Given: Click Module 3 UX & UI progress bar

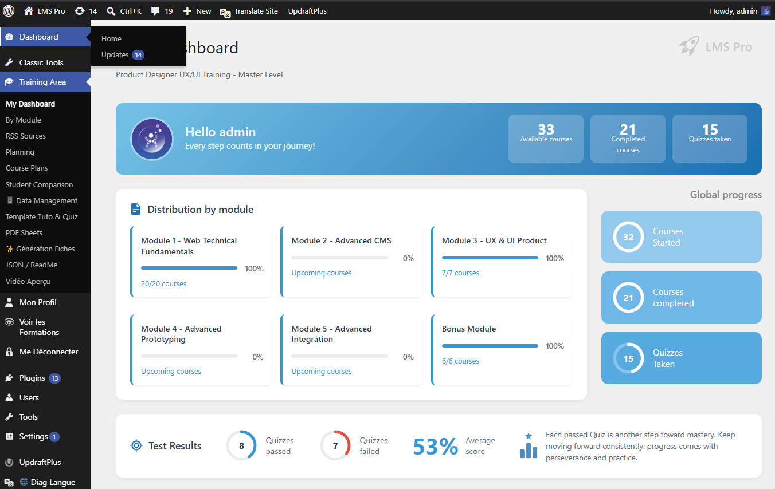Looking at the screenshot, I should coord(490,258).
